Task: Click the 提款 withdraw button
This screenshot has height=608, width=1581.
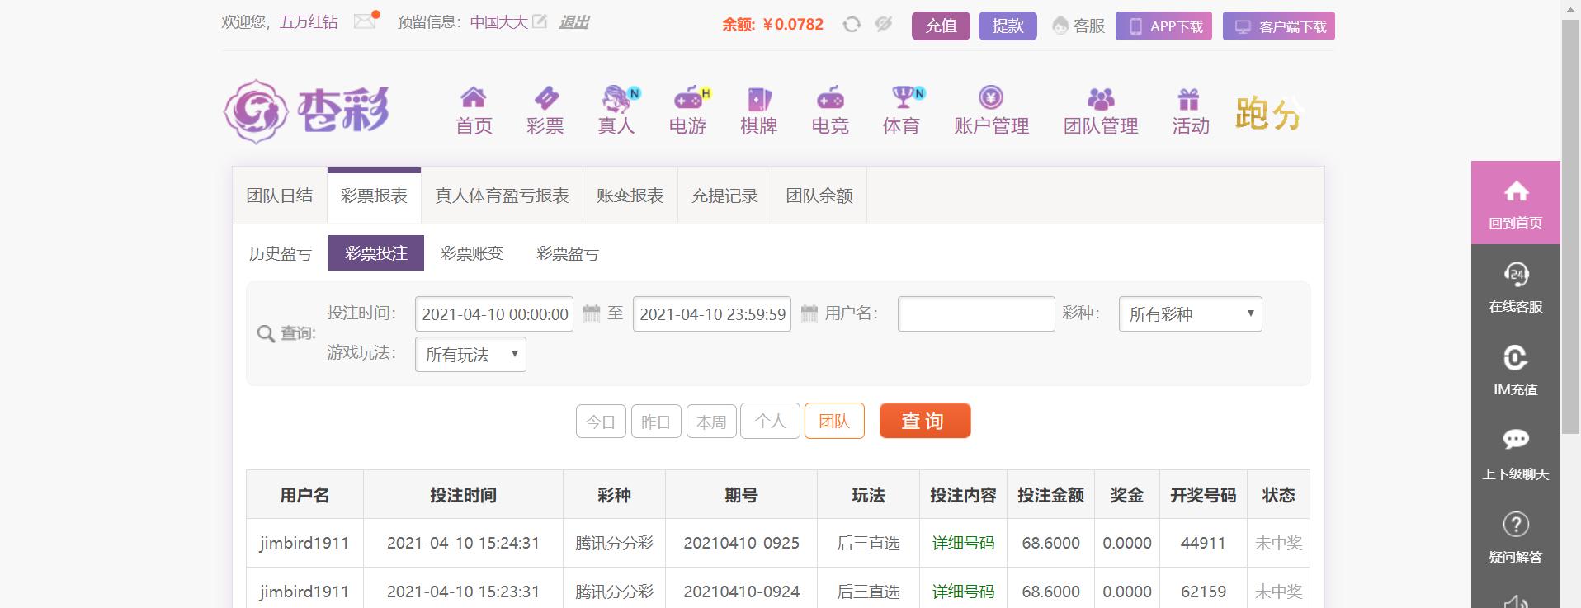Action: coord(1008,26)
